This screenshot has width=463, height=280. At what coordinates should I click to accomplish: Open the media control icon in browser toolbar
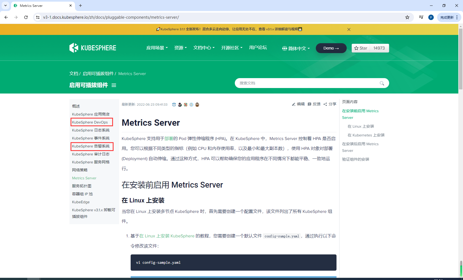(x=421, y=17)
